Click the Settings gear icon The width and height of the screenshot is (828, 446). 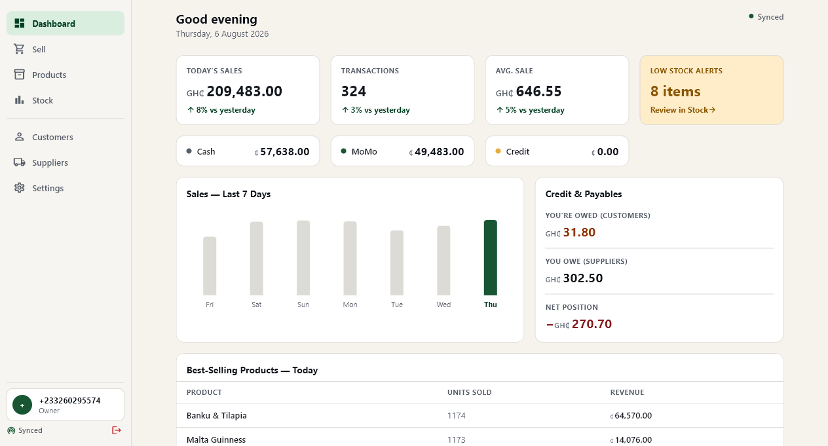(20, 188)
